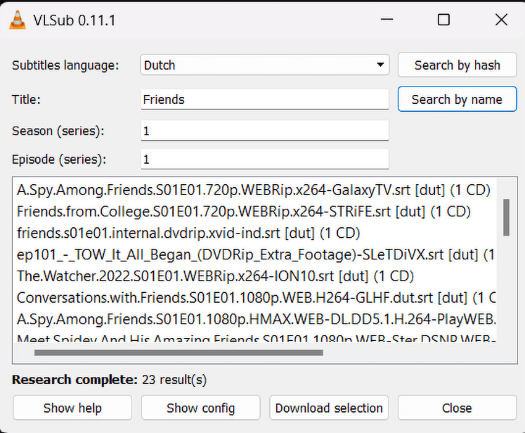The width and height of the screenshot is (525, 433).
Task: Click the Title input field
Action: coord(265,99)
